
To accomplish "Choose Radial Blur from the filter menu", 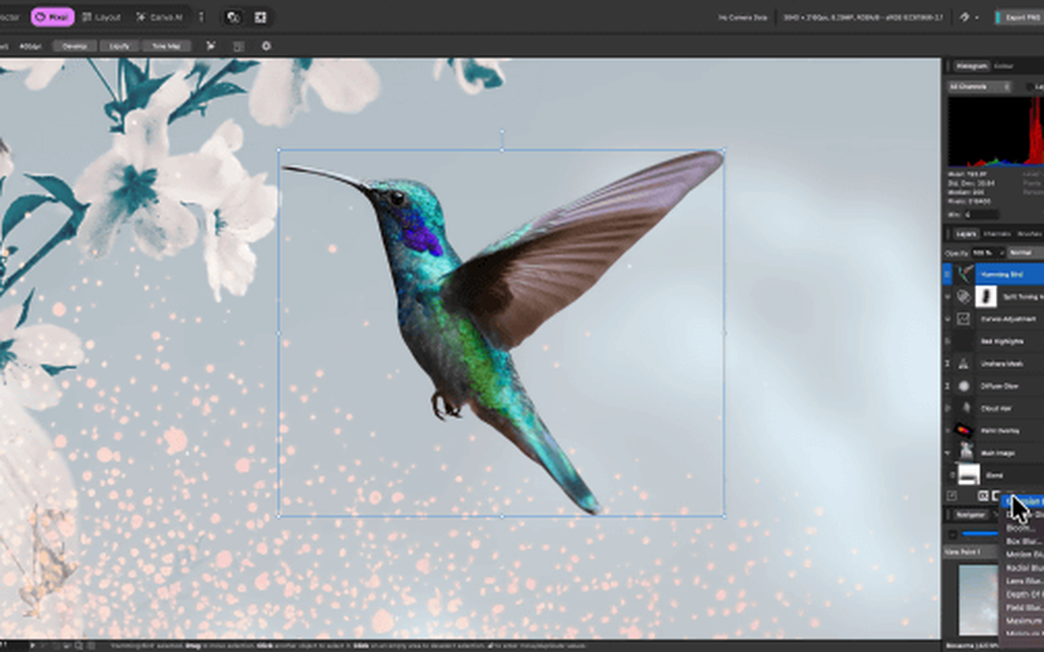I will [1022, 567].
